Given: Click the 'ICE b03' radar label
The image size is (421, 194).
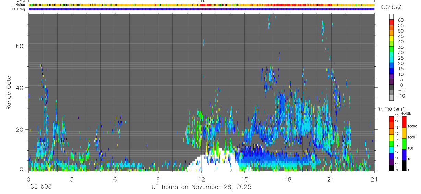Looking at the screenshot, I should [x=40, y=187].
